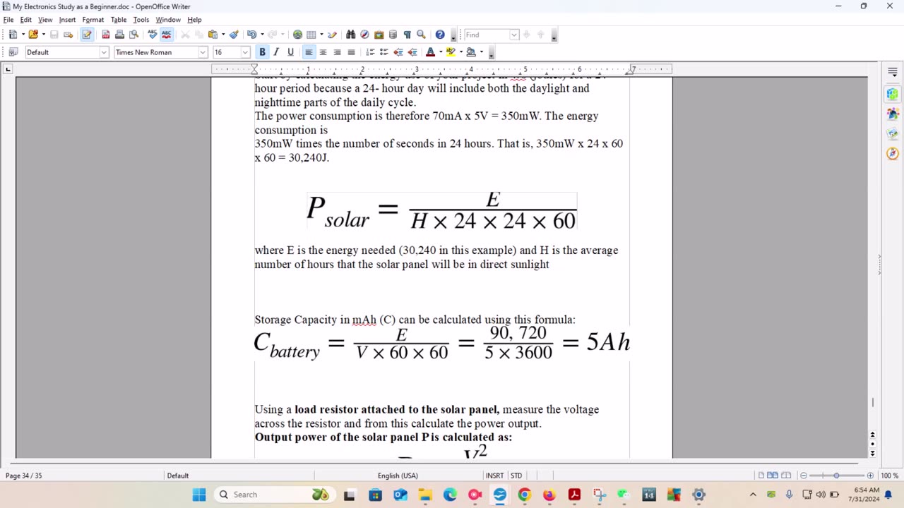Open Page Preview from the toolbar
The height and width of the screenshot is (508, 904).
(133, 35)
